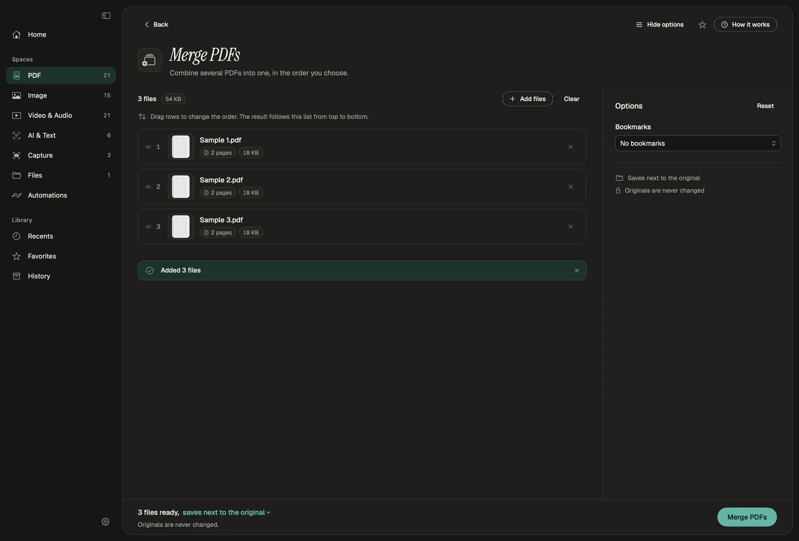Open the PDF space
Viewport: 799px width, 541px height.
coord(61,75)
